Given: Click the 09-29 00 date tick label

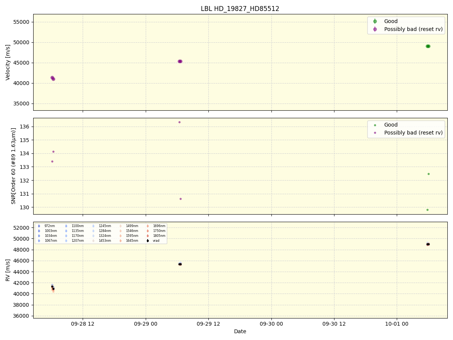Looking at the screenshot, I should [x=146, y=324].
